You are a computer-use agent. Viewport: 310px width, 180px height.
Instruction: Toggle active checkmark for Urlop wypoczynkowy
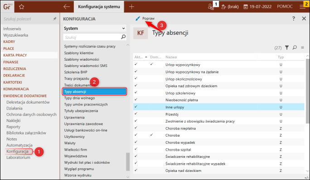pos(136,64)
